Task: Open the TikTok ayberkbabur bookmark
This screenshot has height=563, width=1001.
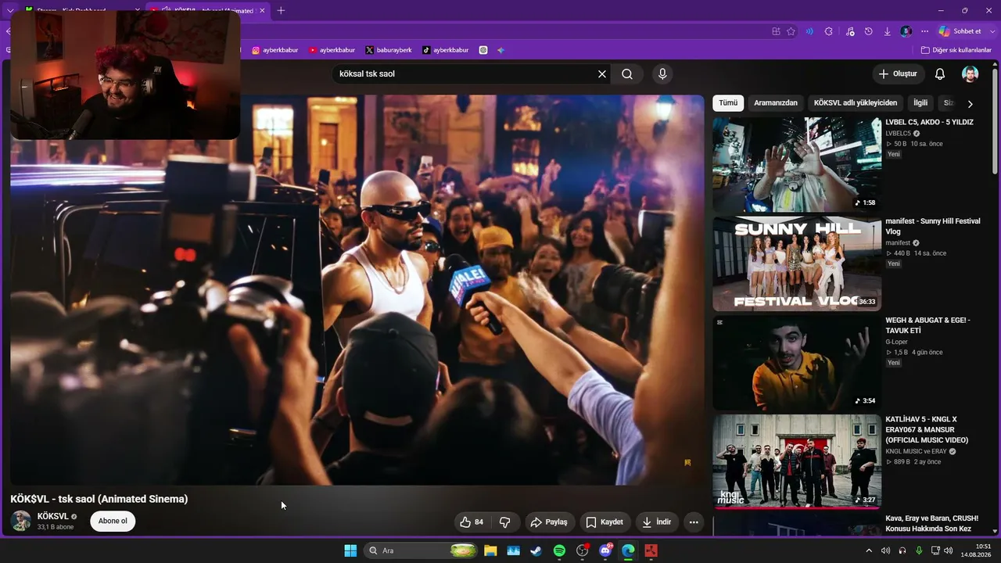Action: 445,50
